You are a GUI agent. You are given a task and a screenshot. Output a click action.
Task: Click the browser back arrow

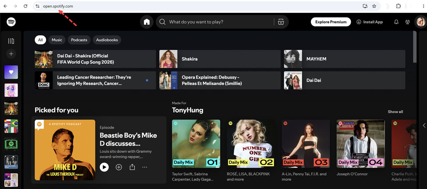click(x=5, y=6)
